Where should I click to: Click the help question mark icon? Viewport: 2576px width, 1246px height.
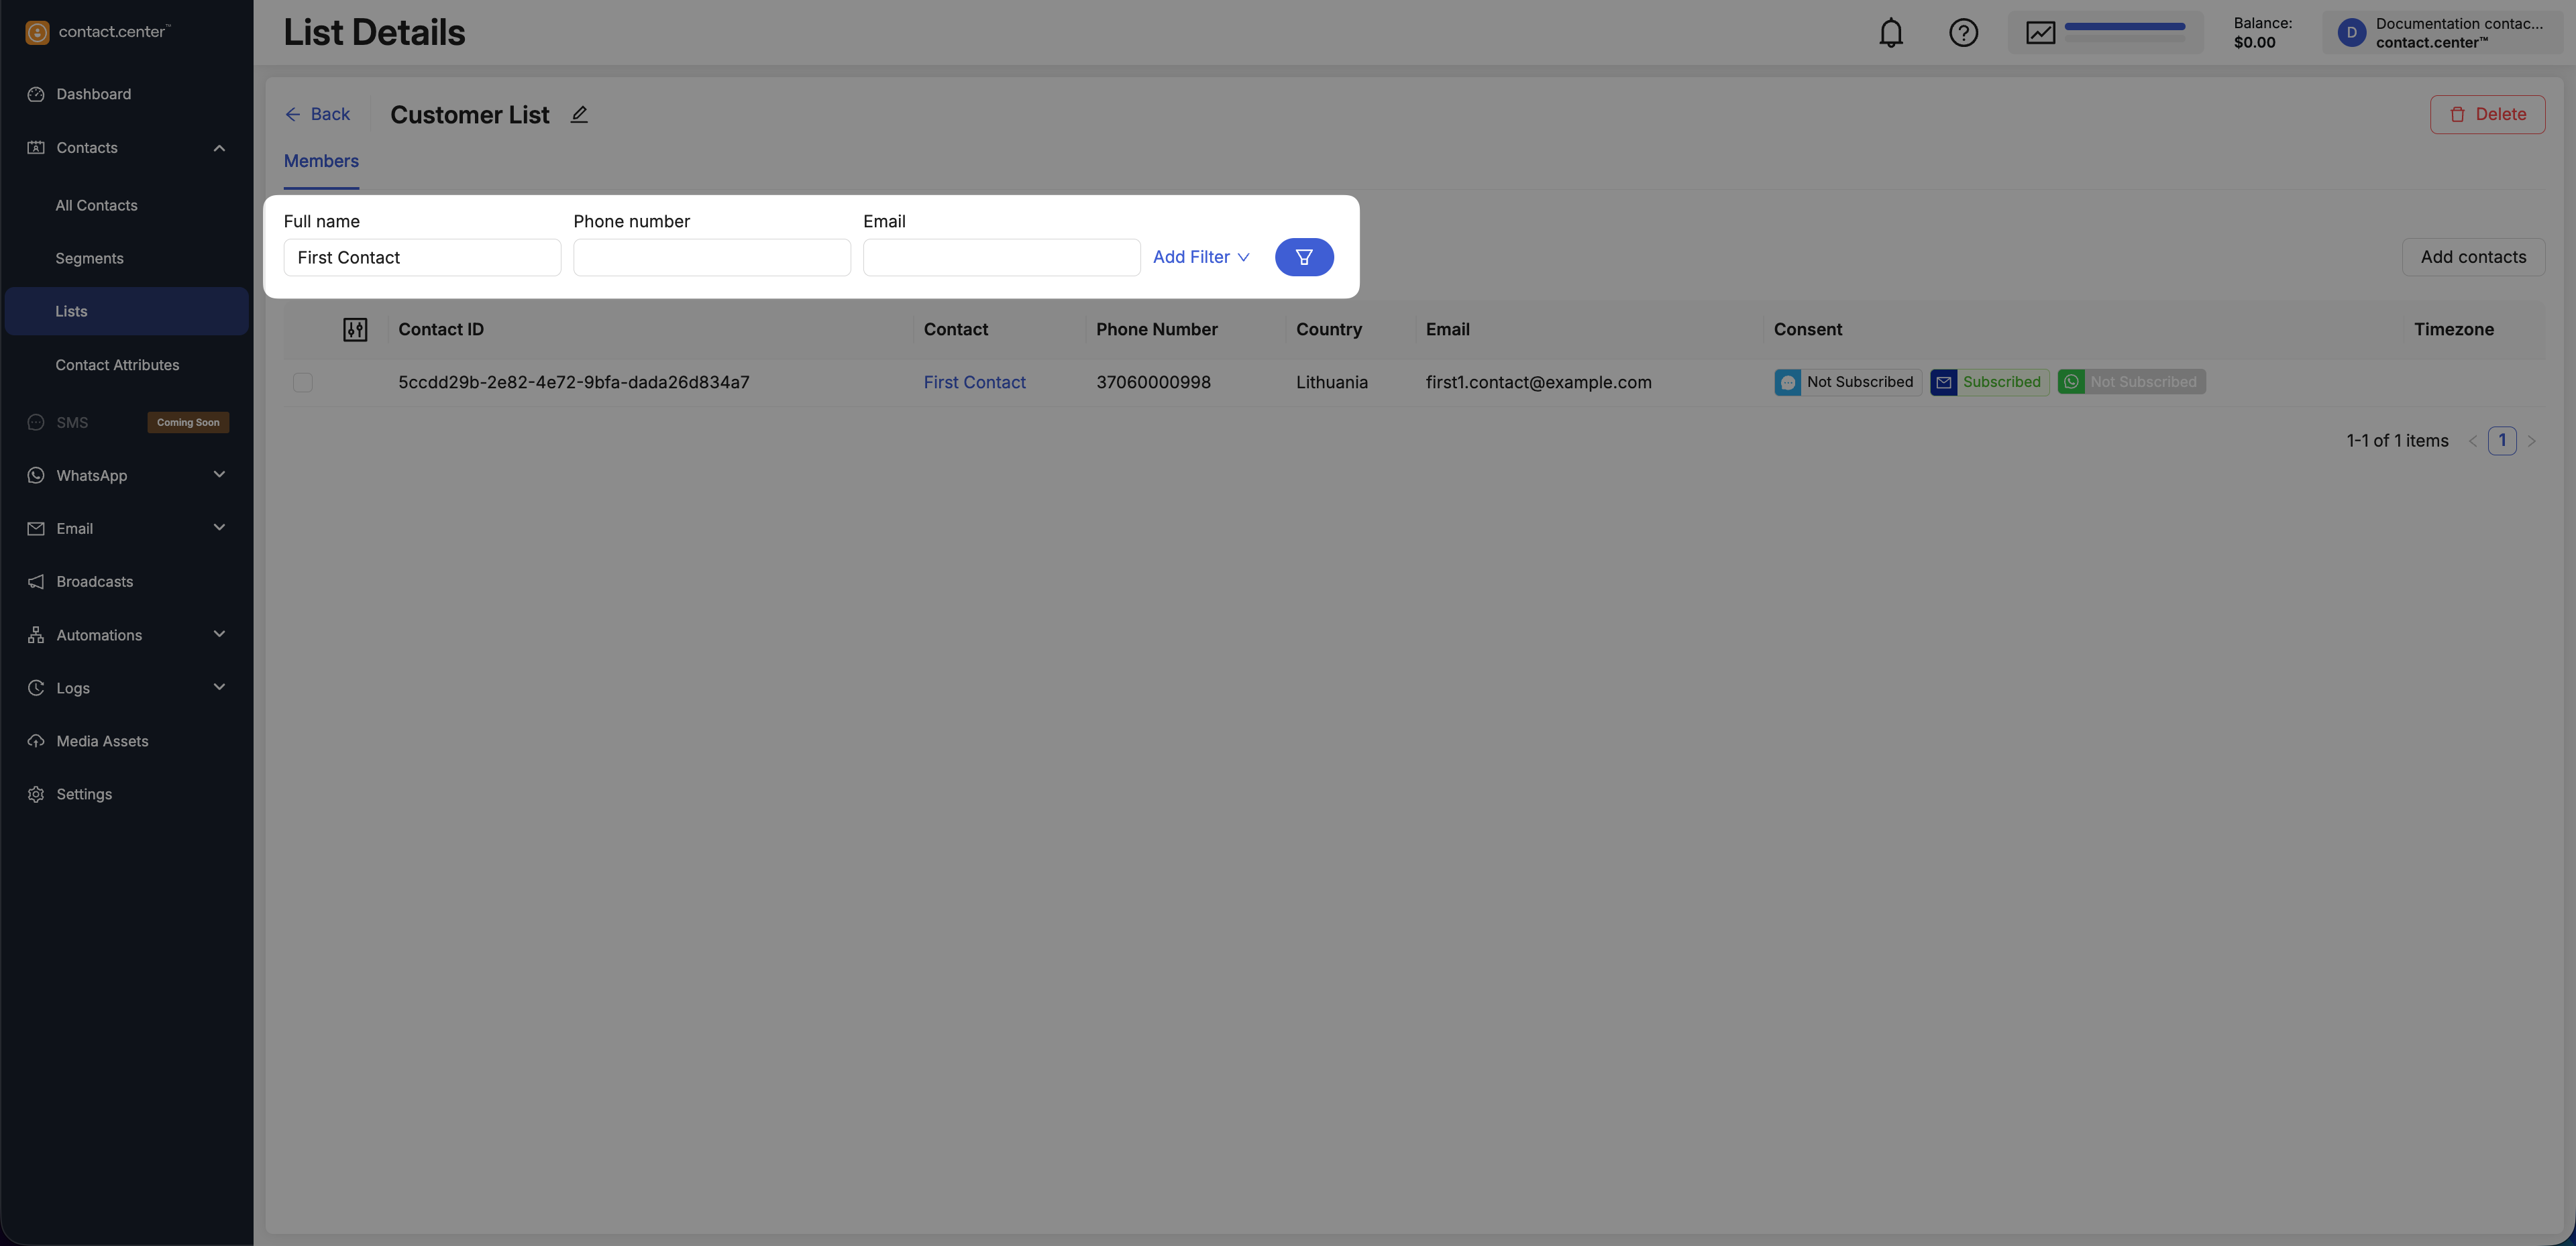(x=1963, y=33)
